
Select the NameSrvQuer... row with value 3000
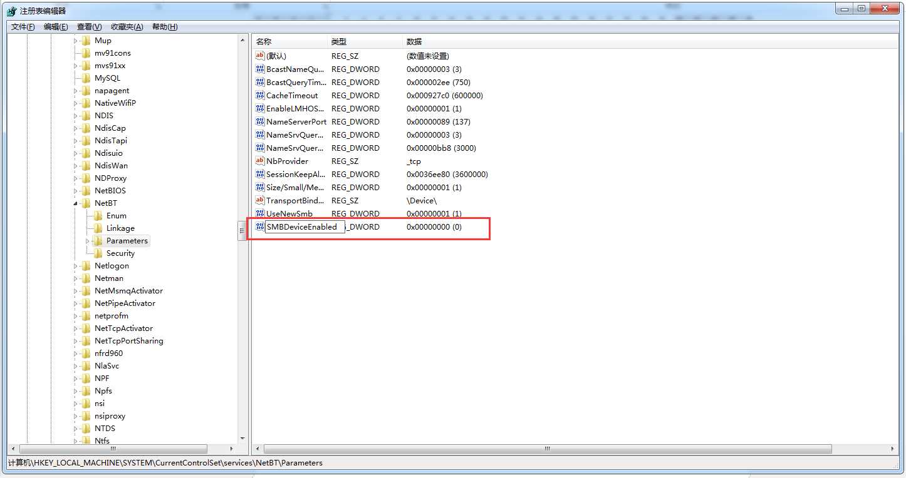point(366,148)
